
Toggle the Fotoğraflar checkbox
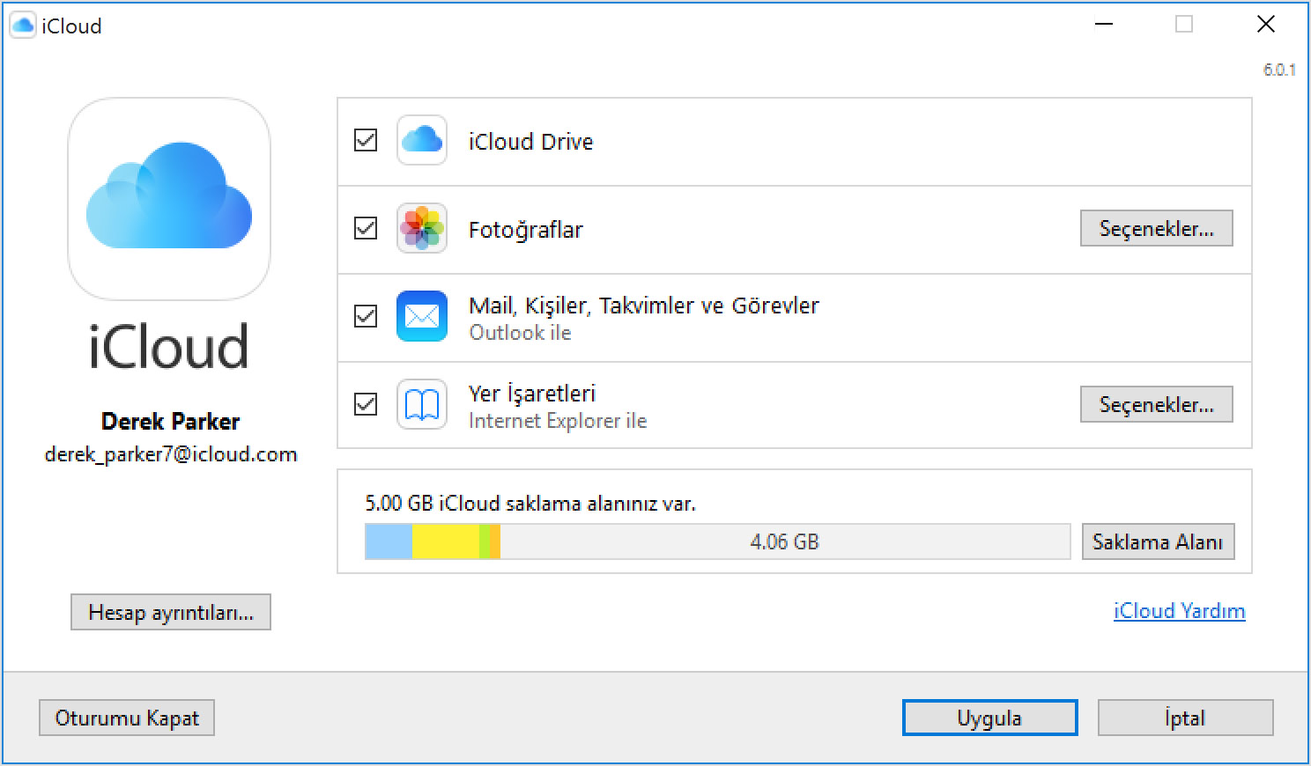click(366, 228)
